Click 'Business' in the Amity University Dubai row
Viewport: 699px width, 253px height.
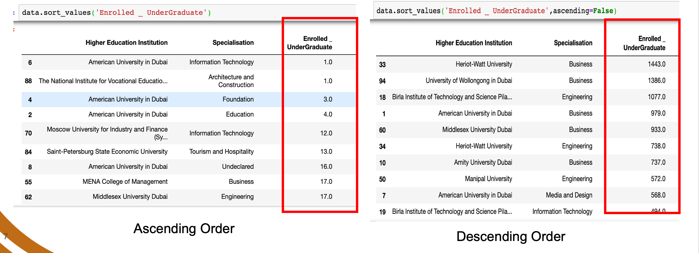pos(581,162)
